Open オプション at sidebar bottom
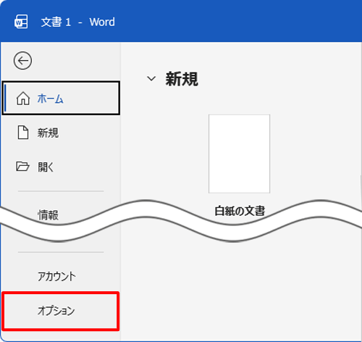This screenshot has width=362, height=342. click(61, 311)
